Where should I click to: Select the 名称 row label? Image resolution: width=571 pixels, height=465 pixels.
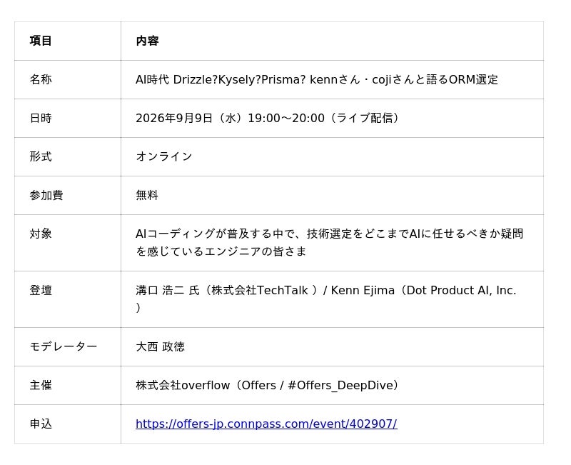41,79
